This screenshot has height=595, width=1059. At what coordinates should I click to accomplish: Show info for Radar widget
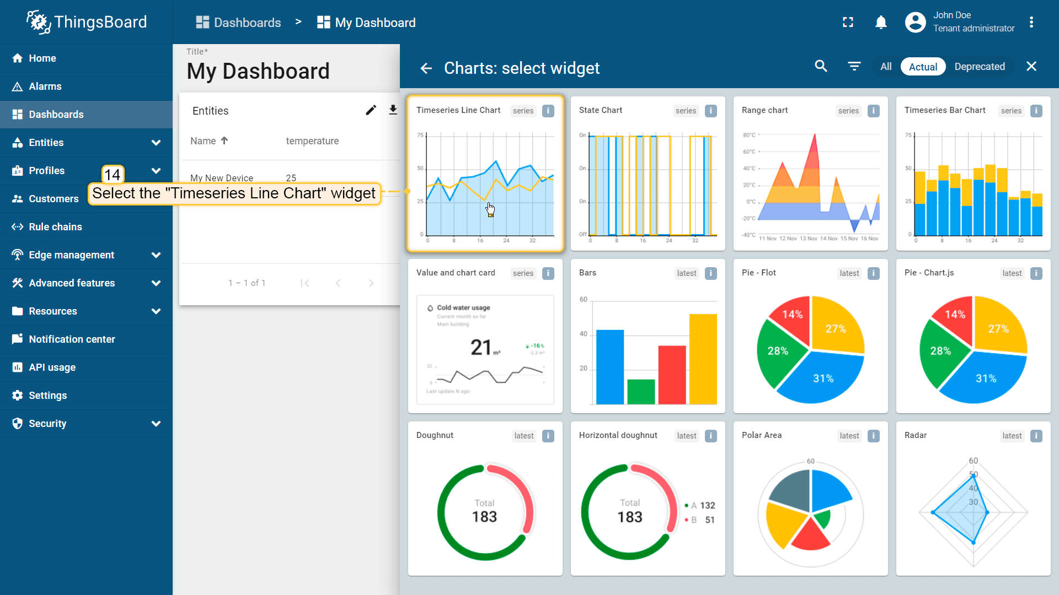pos(1036,436)
